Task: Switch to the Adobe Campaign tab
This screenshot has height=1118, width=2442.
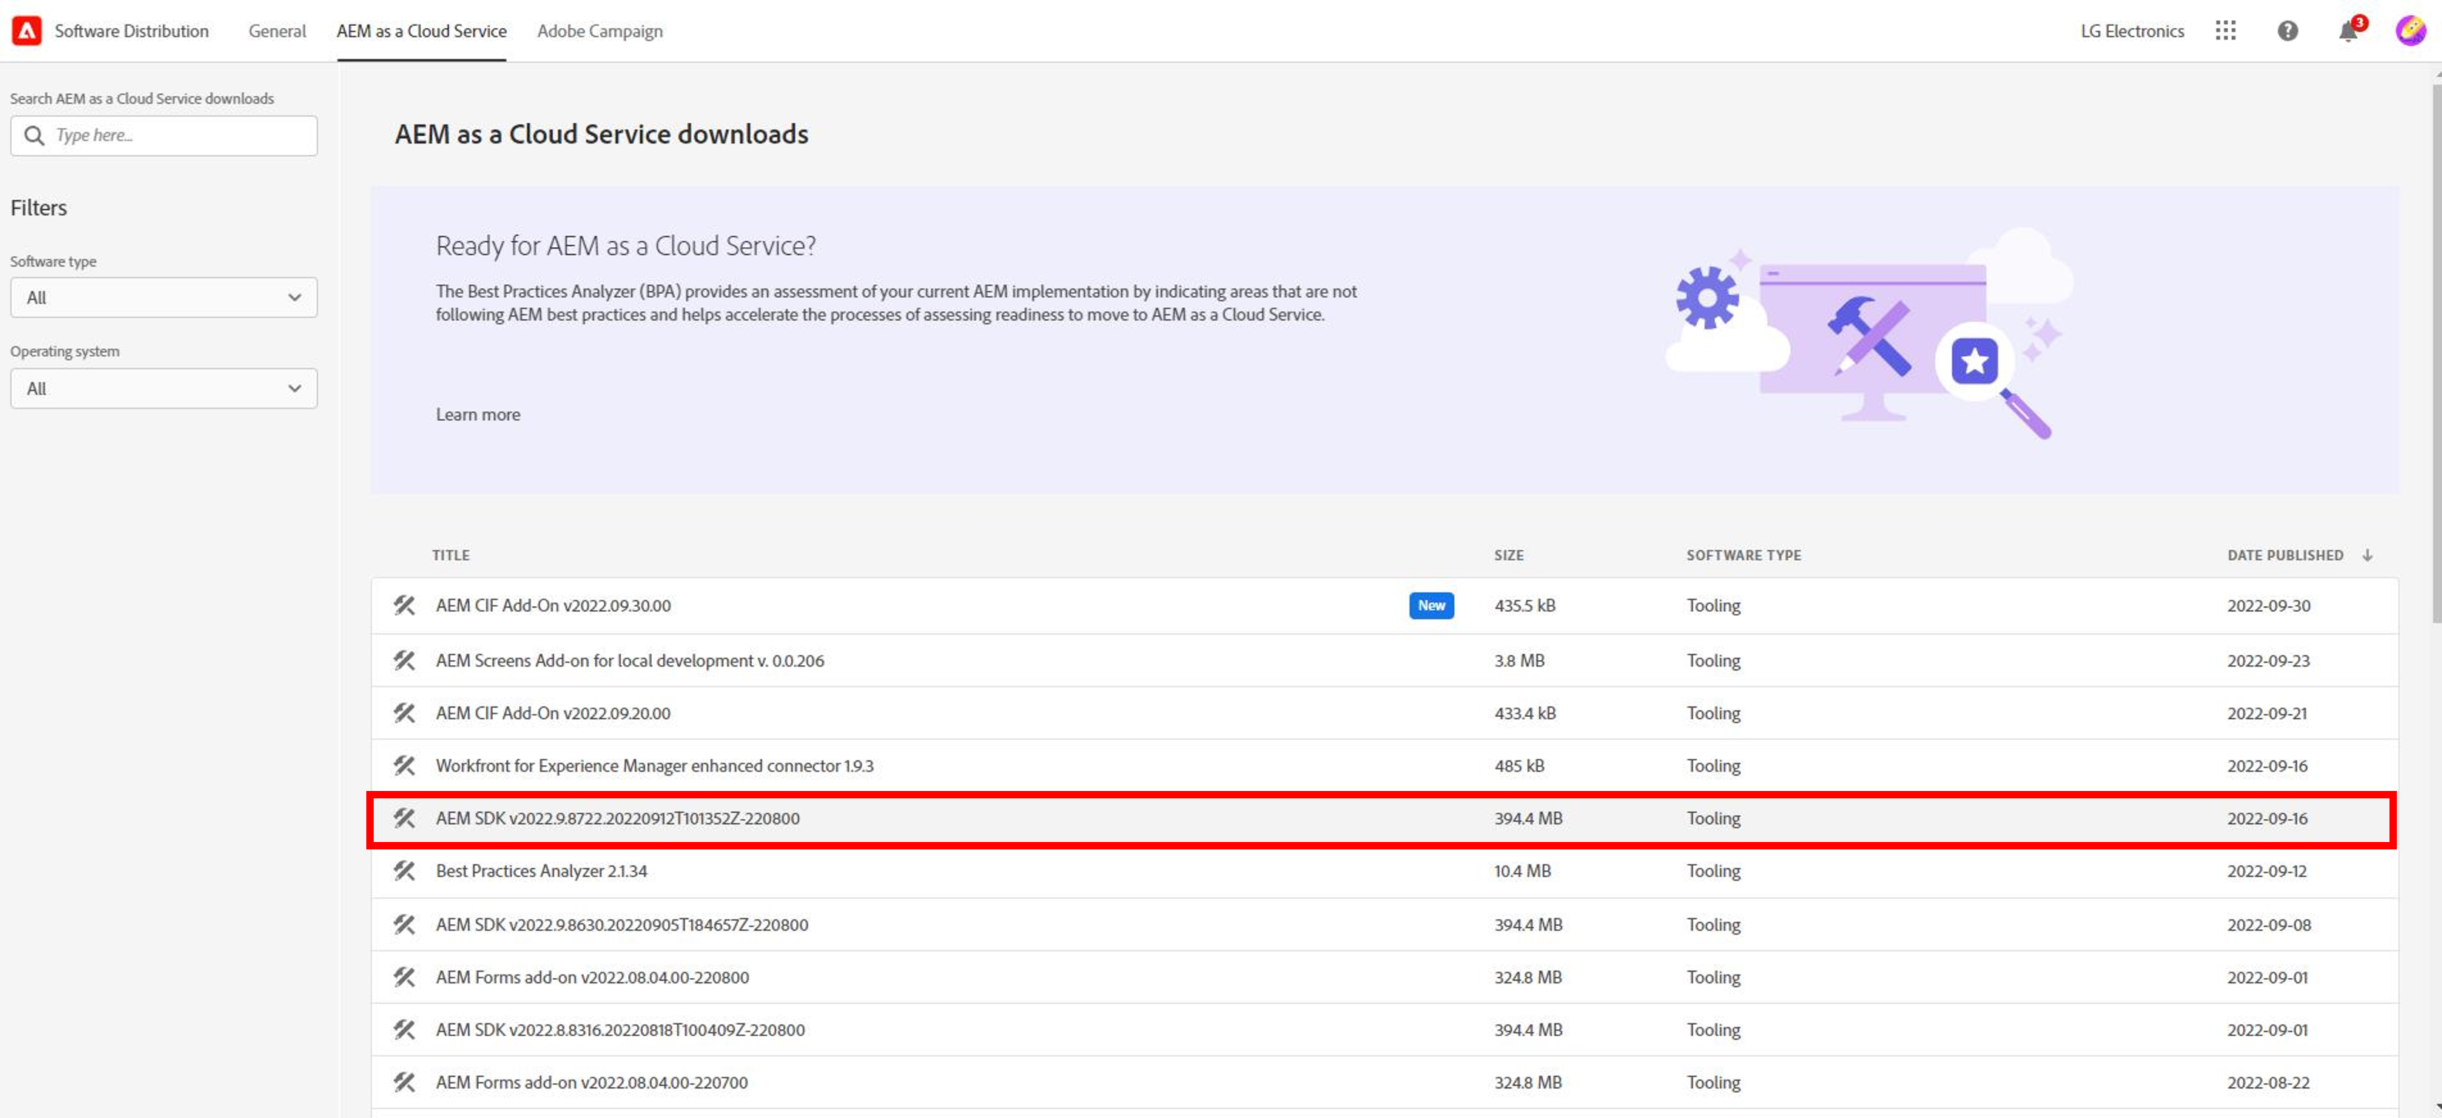Action: point(599,30)
